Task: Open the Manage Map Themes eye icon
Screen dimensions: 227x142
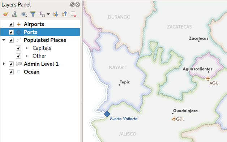Action: click(24, 14)
